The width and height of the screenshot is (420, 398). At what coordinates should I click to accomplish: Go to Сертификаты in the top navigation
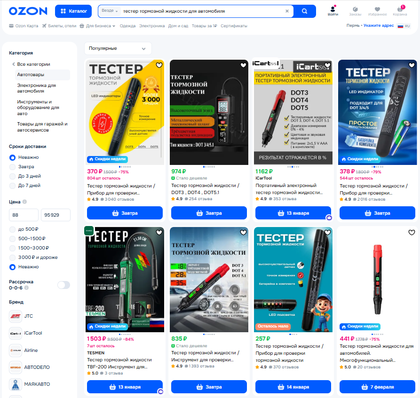coord(234,26)
